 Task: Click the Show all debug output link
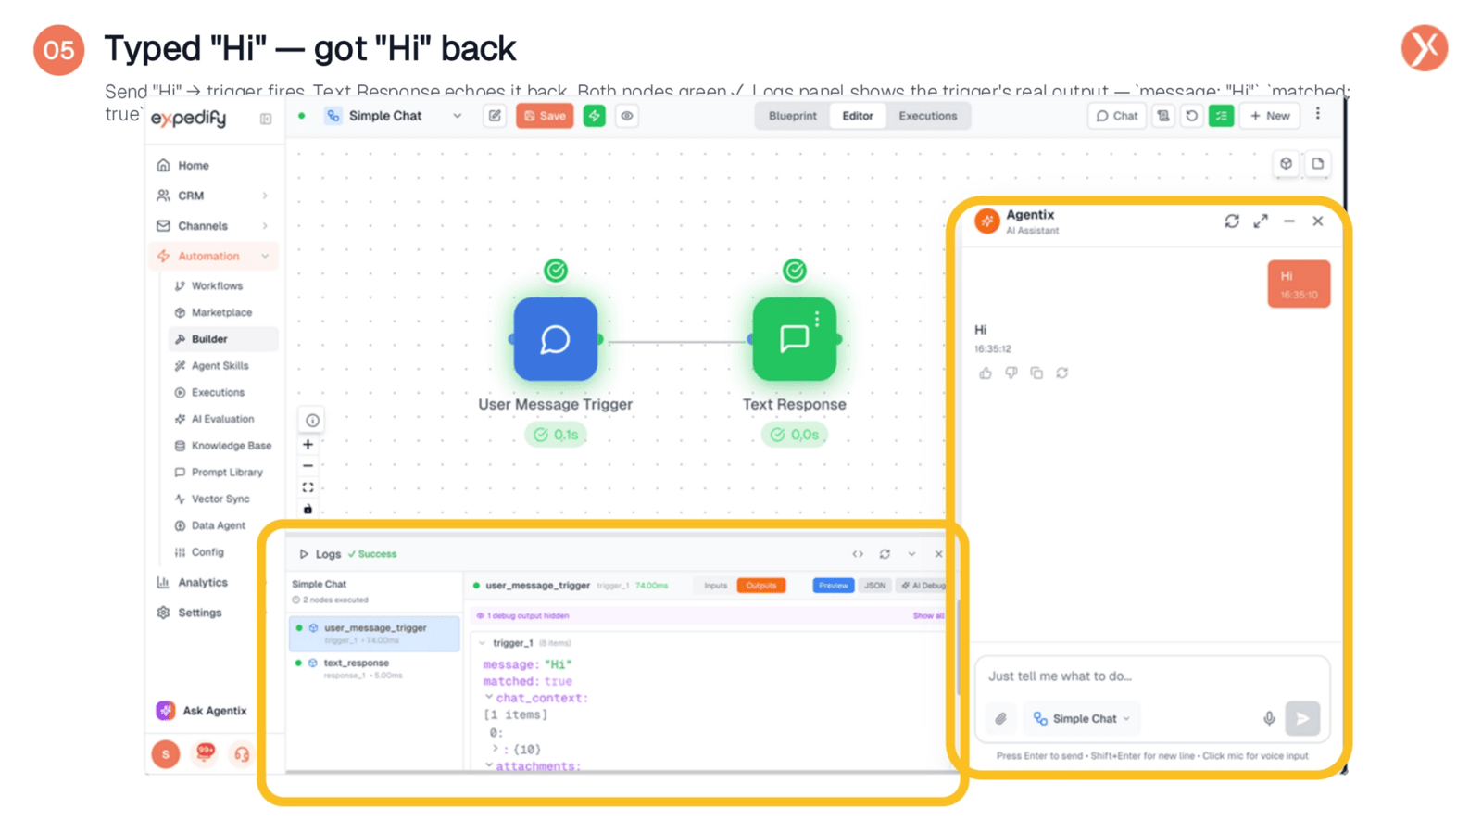(928, 615)
